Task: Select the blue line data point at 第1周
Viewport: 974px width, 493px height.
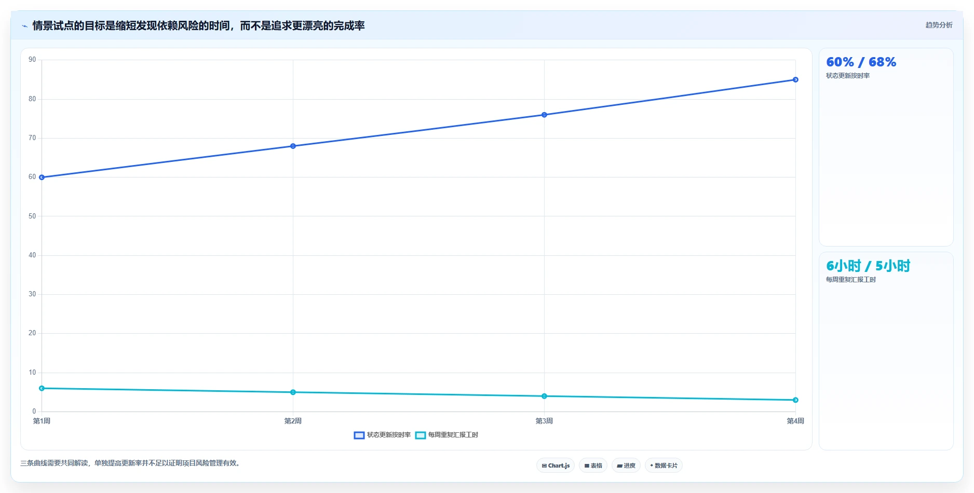Action: (x=42, y=177)
